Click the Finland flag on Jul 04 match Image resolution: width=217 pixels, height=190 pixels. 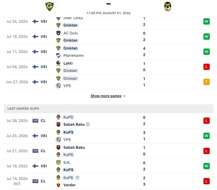(35, 67)
